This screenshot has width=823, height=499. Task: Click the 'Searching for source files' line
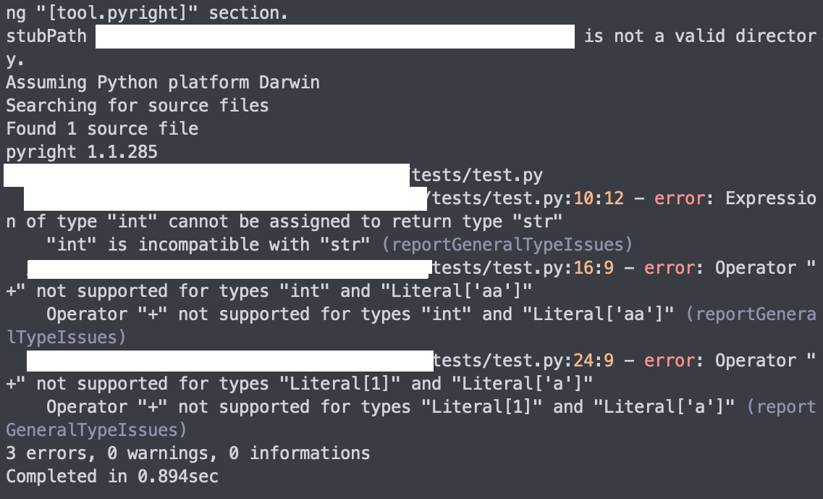138,106
